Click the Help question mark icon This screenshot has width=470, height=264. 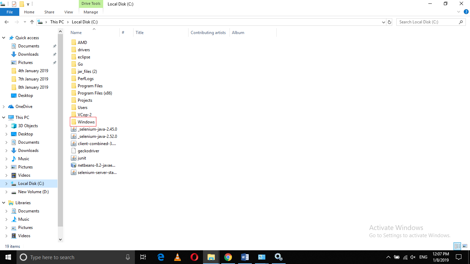(x=466, y=11)
